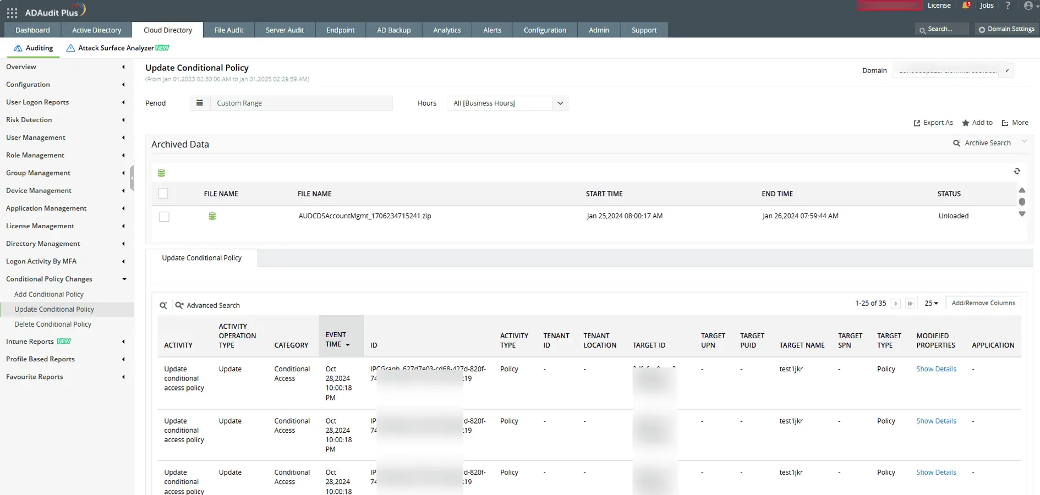The height and width of the screenshot is (495, 1040).
Task: Refresh the Archived Data table
Action: [1017, 171]
